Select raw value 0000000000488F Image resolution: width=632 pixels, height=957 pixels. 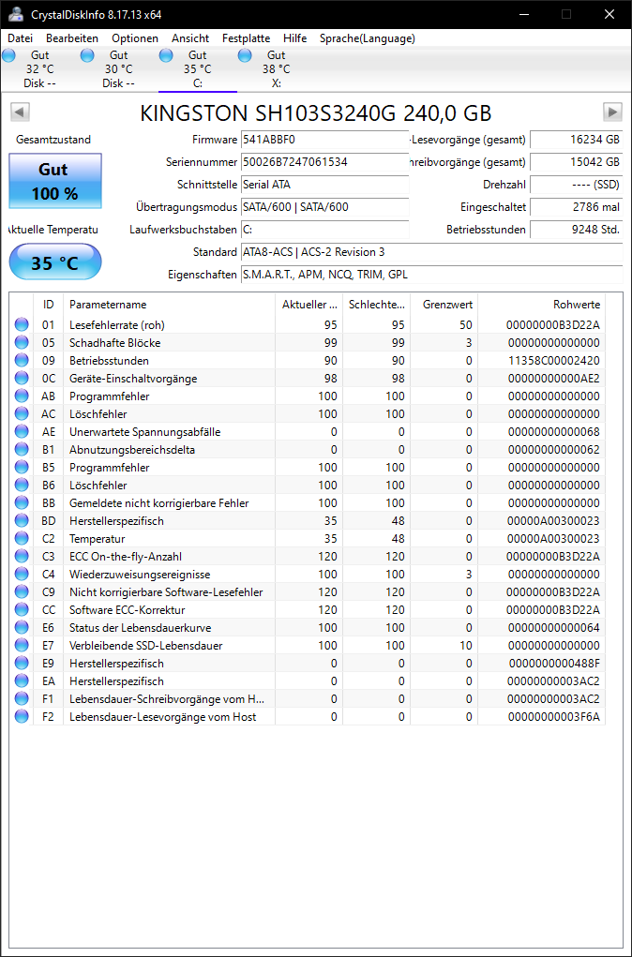(553, 663)
